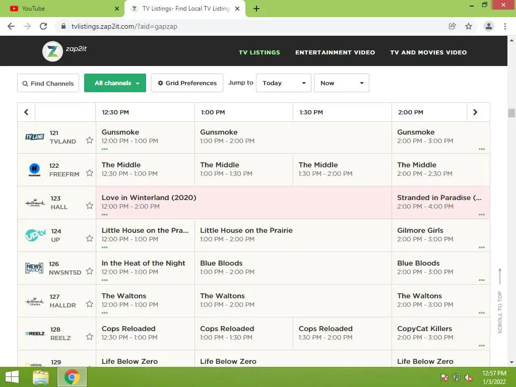Click the Freeform channel logo
Viewport: 516px width, 387px height.
[35, 169]
